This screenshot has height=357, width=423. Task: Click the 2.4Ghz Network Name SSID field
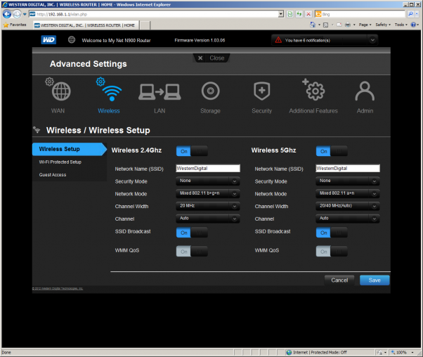click(208, 169)
